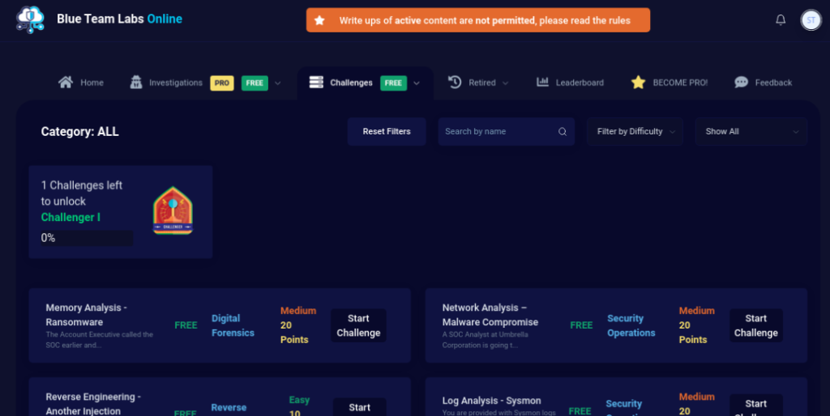Viewport: 830px width, 416px height.
Task: Expand the Retired menu chevron
Action: [506, 83]
